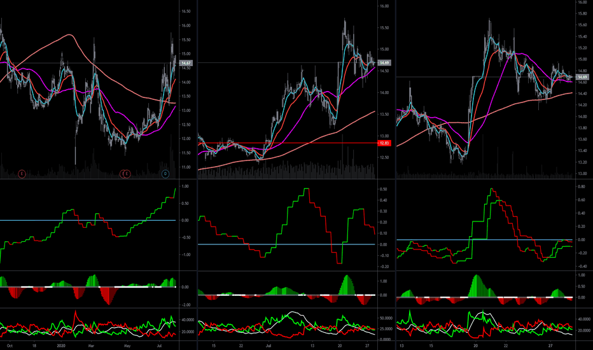Click 0.40 on the middle indicator scale

click(383, 200)
